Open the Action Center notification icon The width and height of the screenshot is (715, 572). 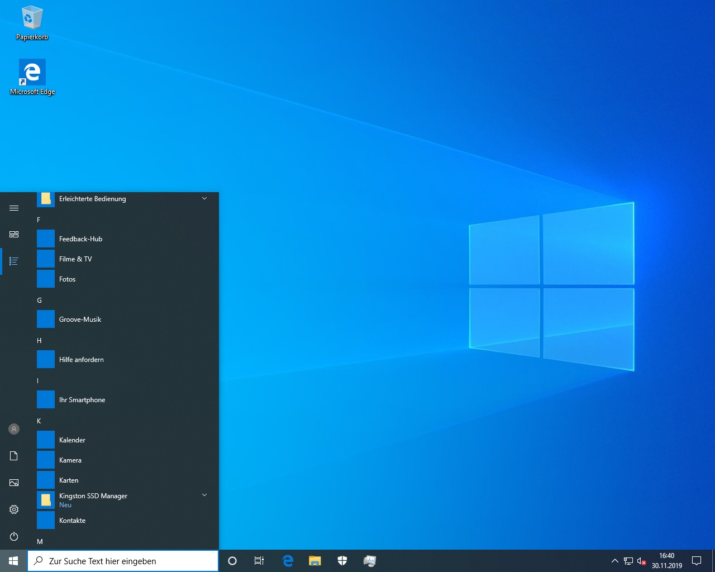pos(697,561)
